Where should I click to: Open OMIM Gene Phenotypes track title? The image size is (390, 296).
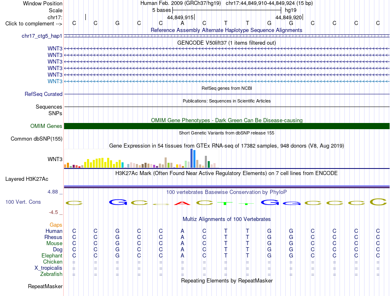(x=227, y=120)
